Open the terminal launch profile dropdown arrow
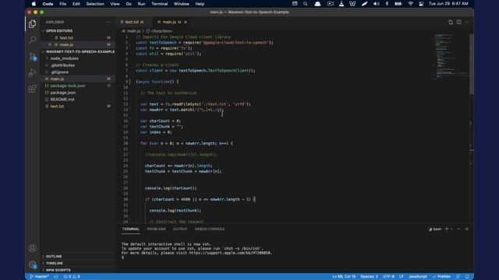 pos(451,229)
